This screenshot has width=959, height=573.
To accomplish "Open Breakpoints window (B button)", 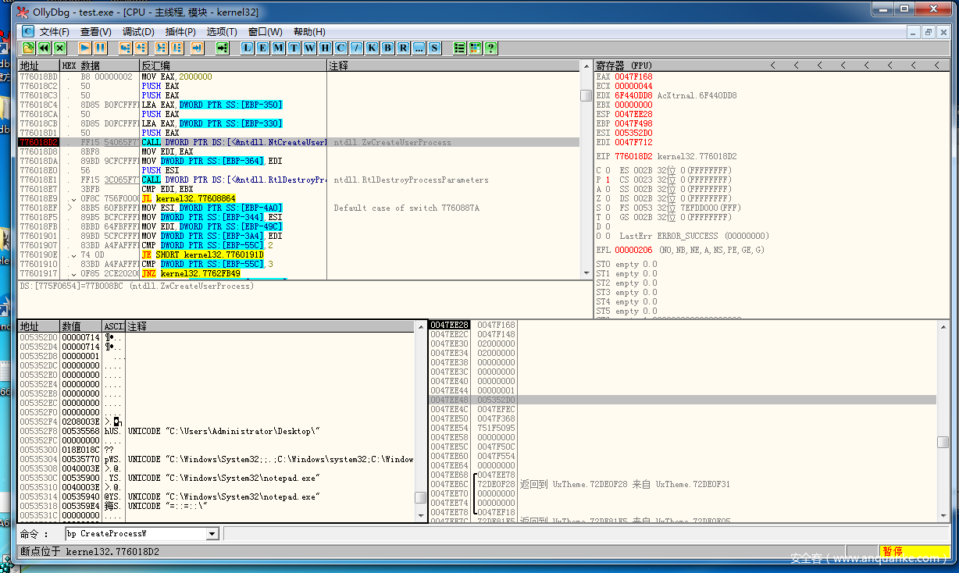I will (388, 48).
